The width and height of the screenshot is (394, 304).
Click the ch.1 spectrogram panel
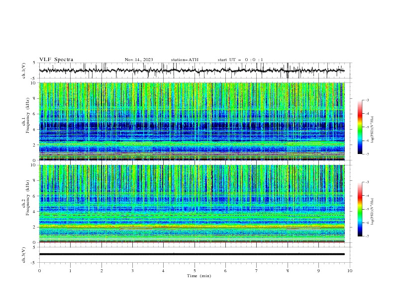[x=192, y=121]
